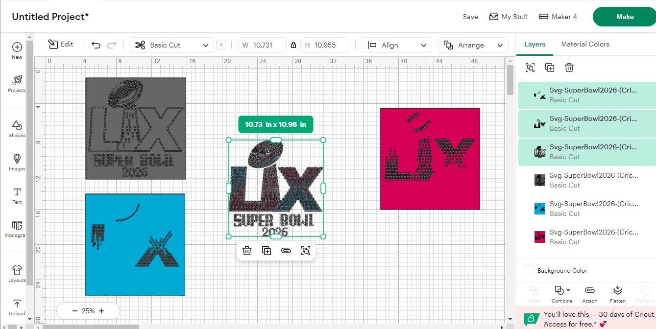Click the green Make button
This screenshot has width=656, height=329.
pyautogui.click(x=624, y=17)
